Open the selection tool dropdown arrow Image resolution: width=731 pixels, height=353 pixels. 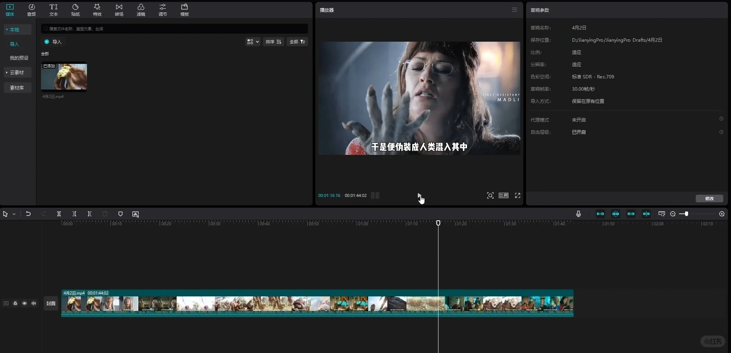point(14,214)
